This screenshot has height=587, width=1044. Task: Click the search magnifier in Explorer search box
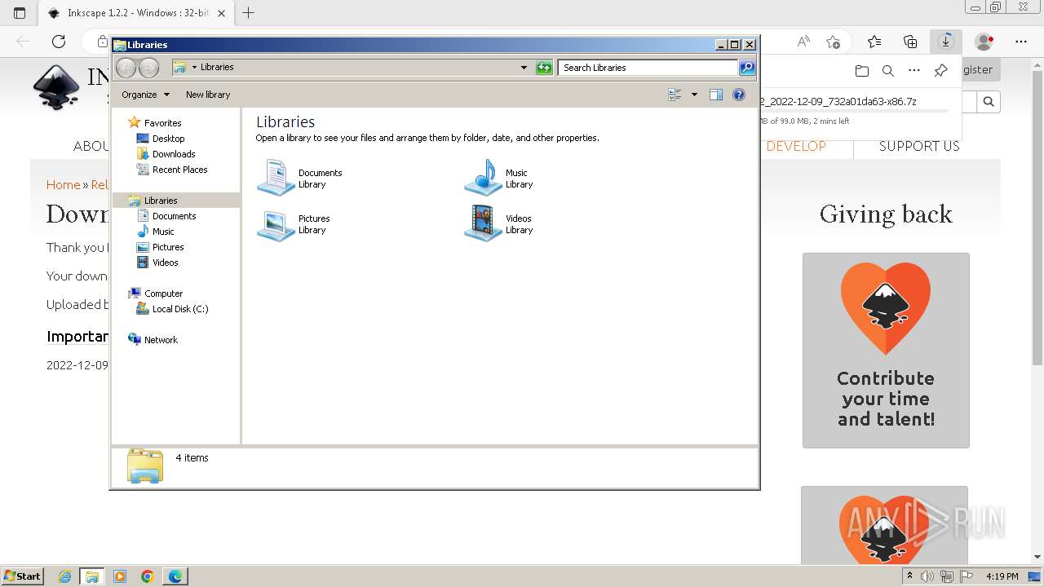point(747,68)
